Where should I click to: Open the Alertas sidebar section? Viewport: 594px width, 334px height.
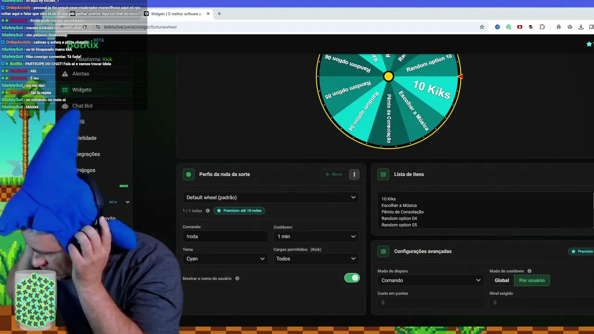(80, 74)
